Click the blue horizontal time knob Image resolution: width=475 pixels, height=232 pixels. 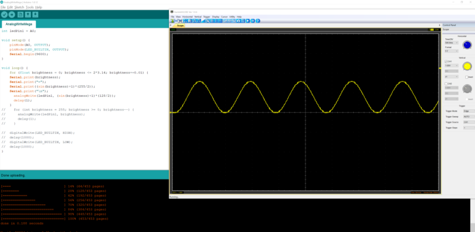pos(467,44)
